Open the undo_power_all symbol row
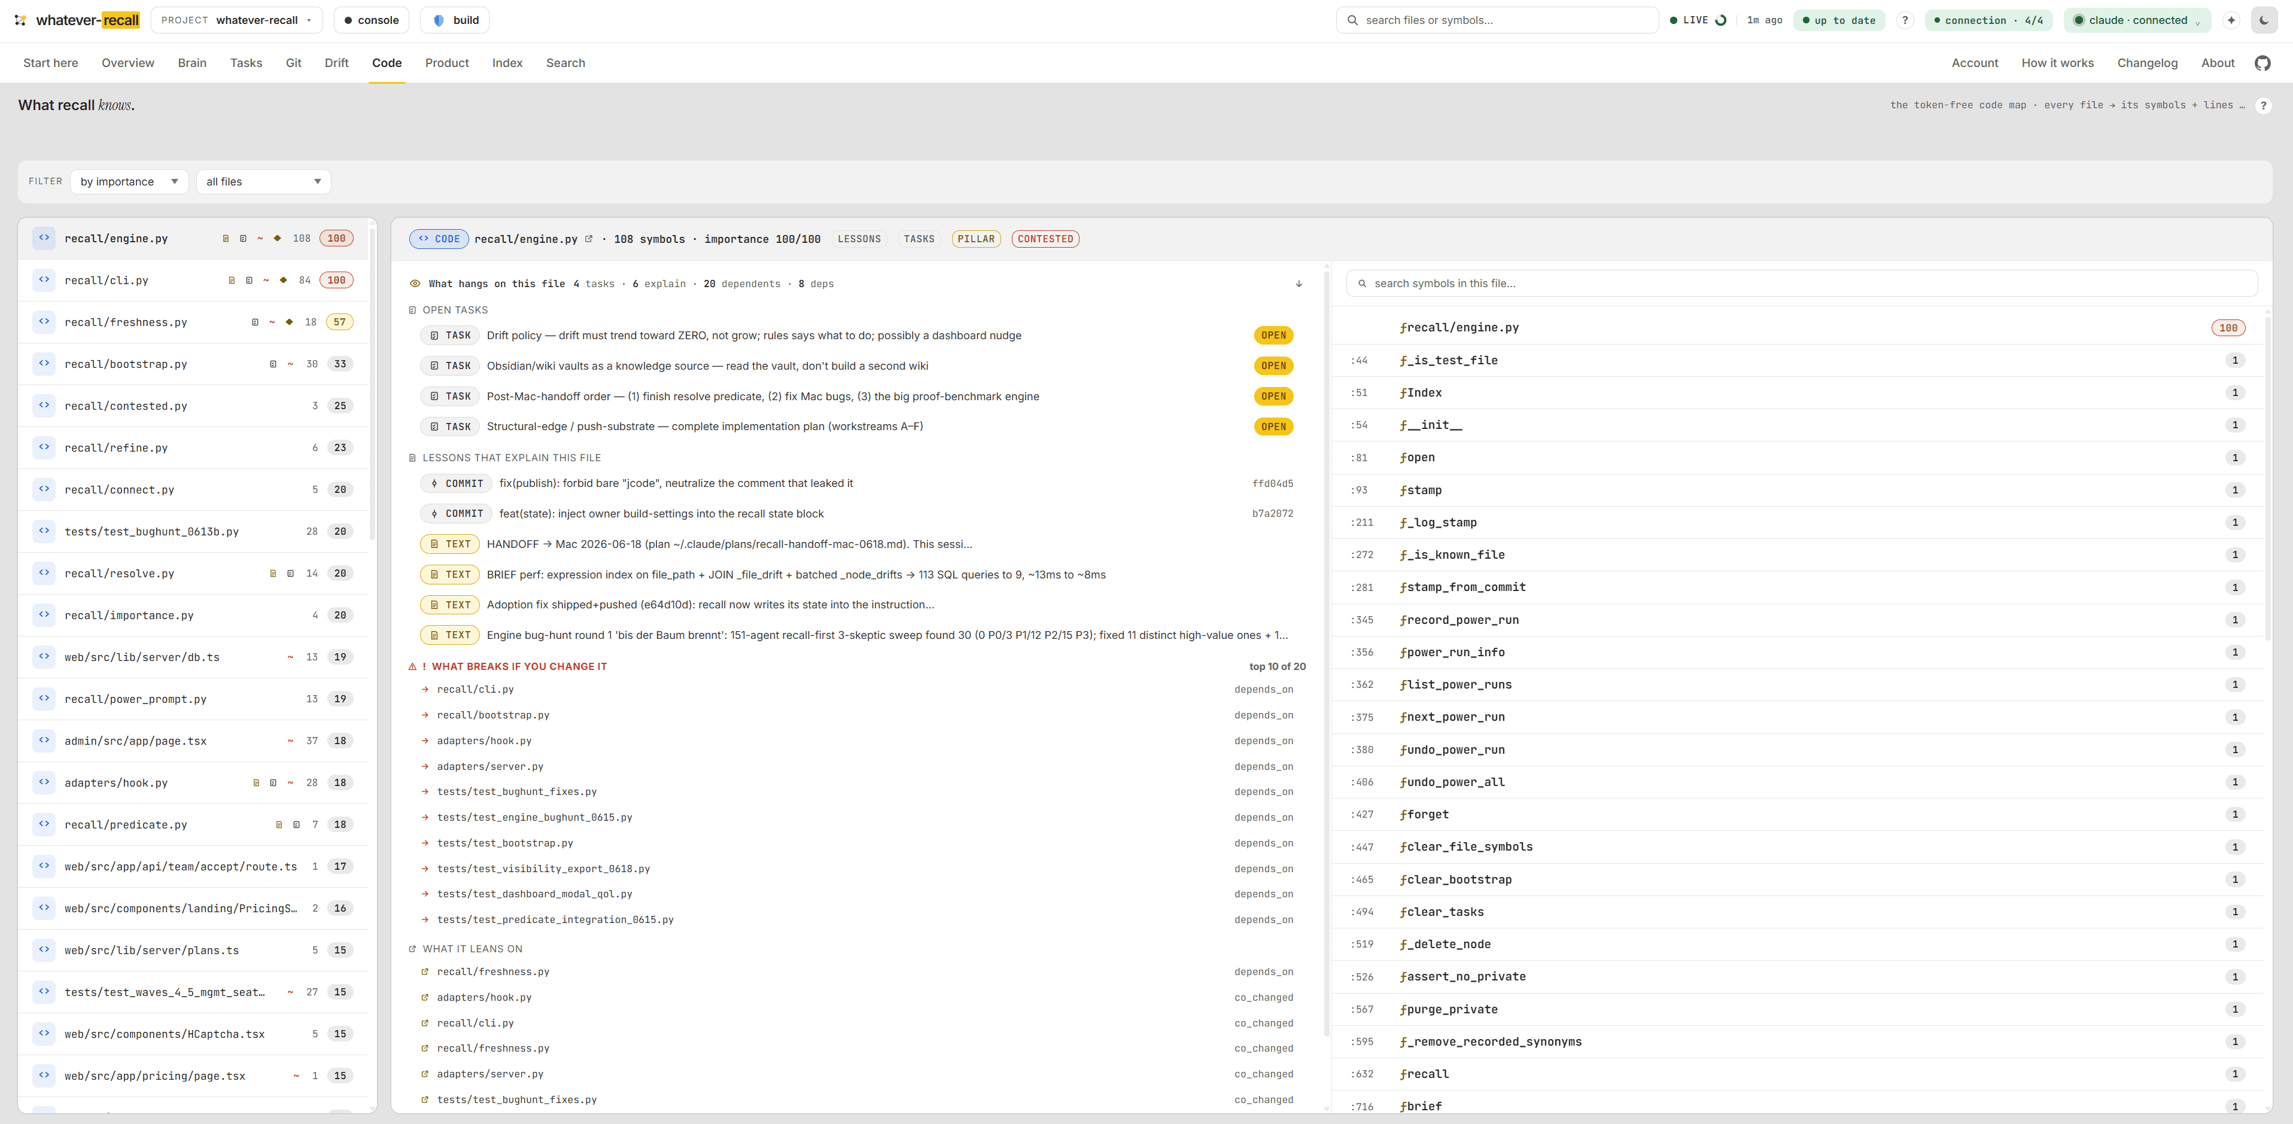The height and width of the screenshot is (1124, 2293). click(x=1798, y=782)
